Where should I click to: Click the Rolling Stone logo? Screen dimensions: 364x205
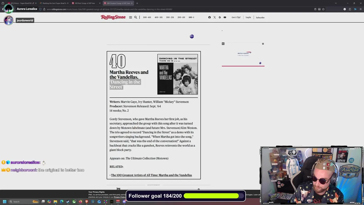[x=113, y=17]
